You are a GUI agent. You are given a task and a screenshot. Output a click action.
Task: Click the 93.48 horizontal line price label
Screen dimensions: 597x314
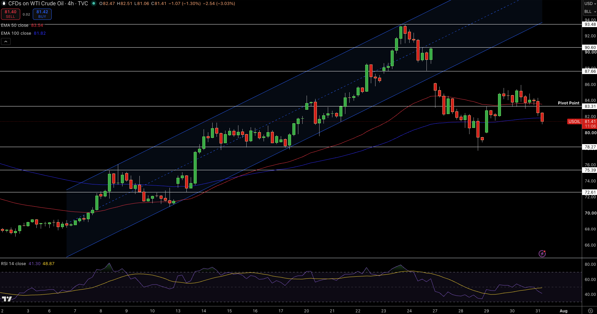coord(590,24)
